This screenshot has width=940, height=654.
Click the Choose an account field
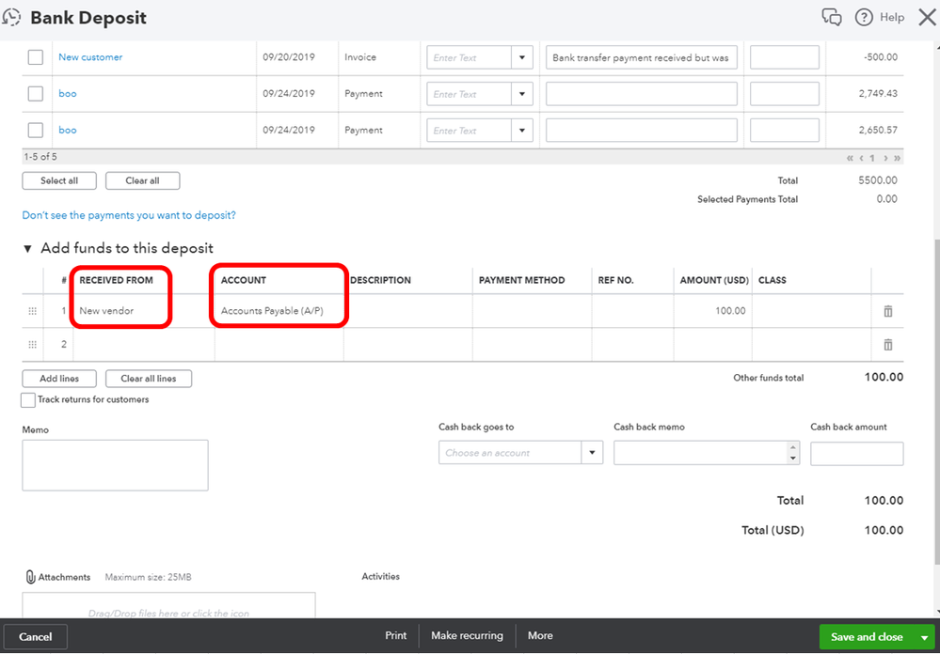(x=510, y=453)
